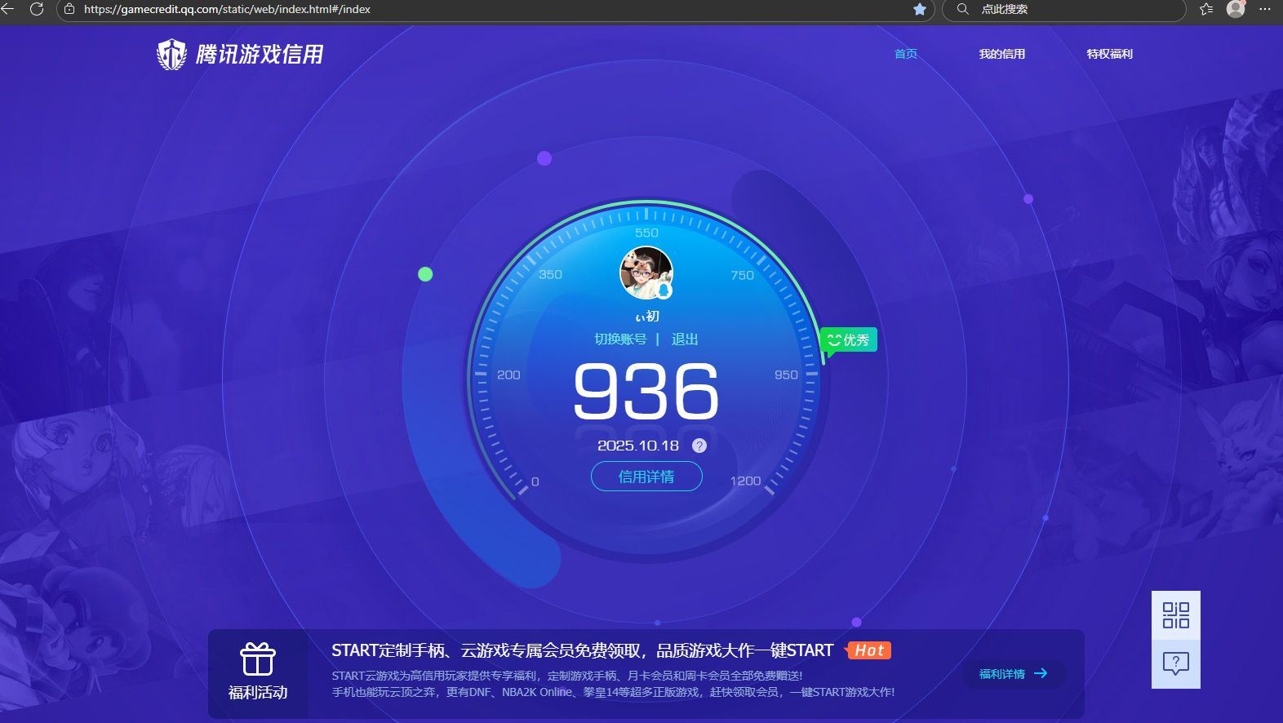Click the gift box 福利活动 icon
The image size is (1283, 723).
[x=258, y=659]
